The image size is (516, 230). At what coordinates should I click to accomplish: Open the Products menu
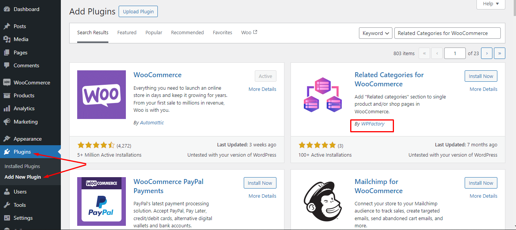click(x=30, y=95)
